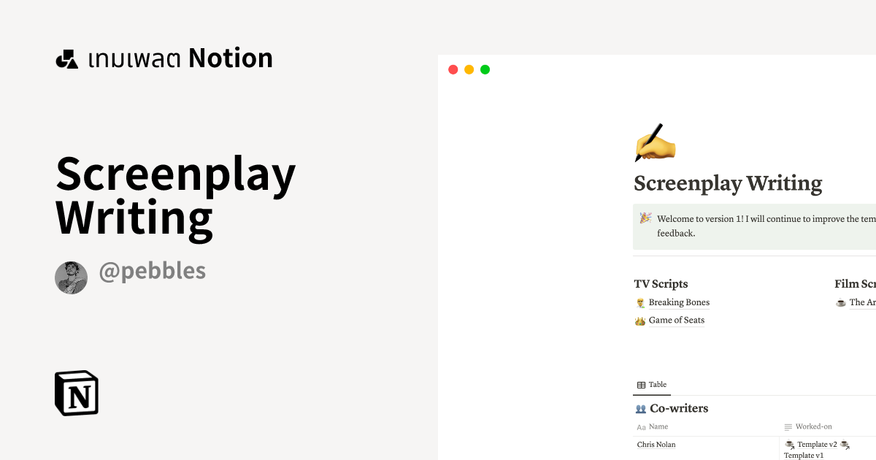876x460 pixels.
Task: Open the Template v1 page link
Action: pos(804,455)
